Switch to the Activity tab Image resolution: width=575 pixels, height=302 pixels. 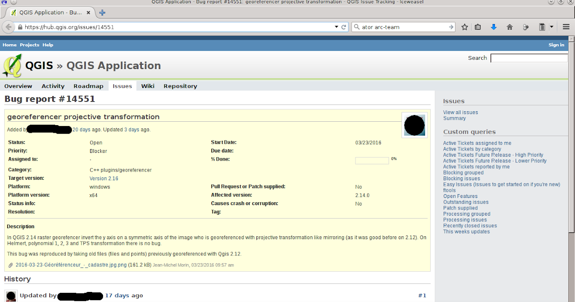coord(53,86)
